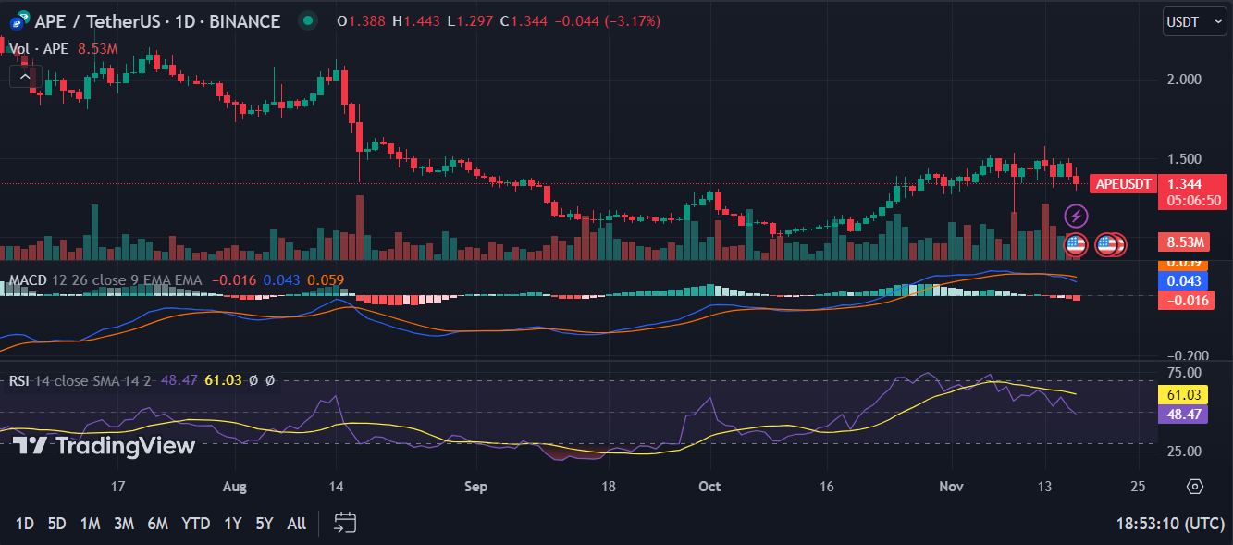Screen dimensions: 1233x545
Task: Click the 8.53M volume axis label
Action: (1186, 243)
